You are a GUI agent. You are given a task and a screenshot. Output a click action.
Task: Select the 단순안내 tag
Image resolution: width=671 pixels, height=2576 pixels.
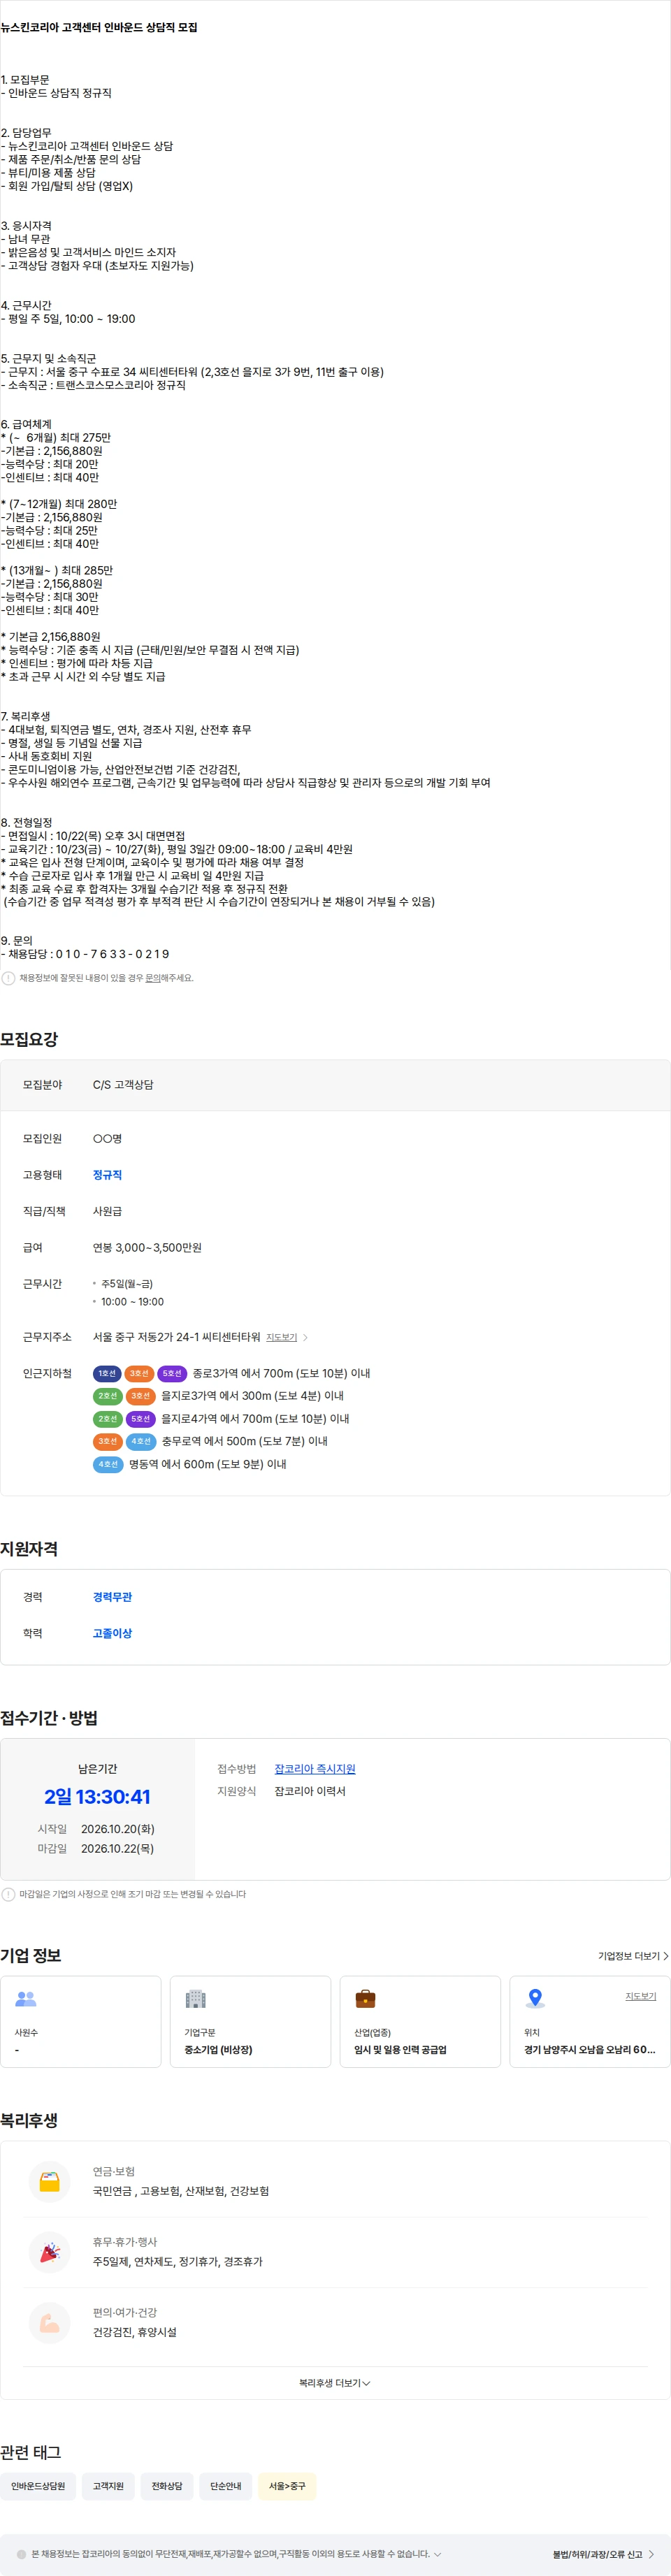click(226, 2486)
